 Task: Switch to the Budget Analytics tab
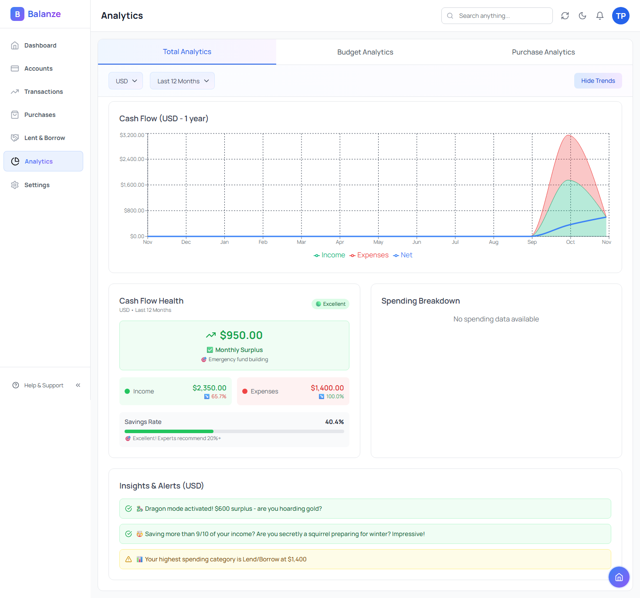(365, 52)
